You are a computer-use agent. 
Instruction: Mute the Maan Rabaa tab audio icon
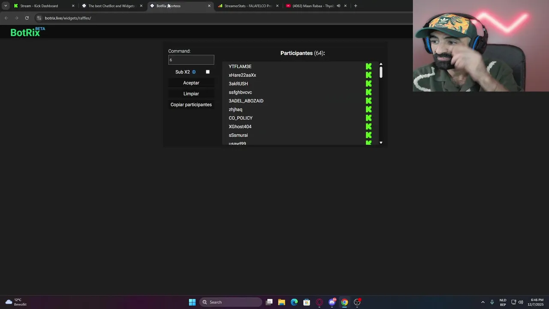click(338, 6)
